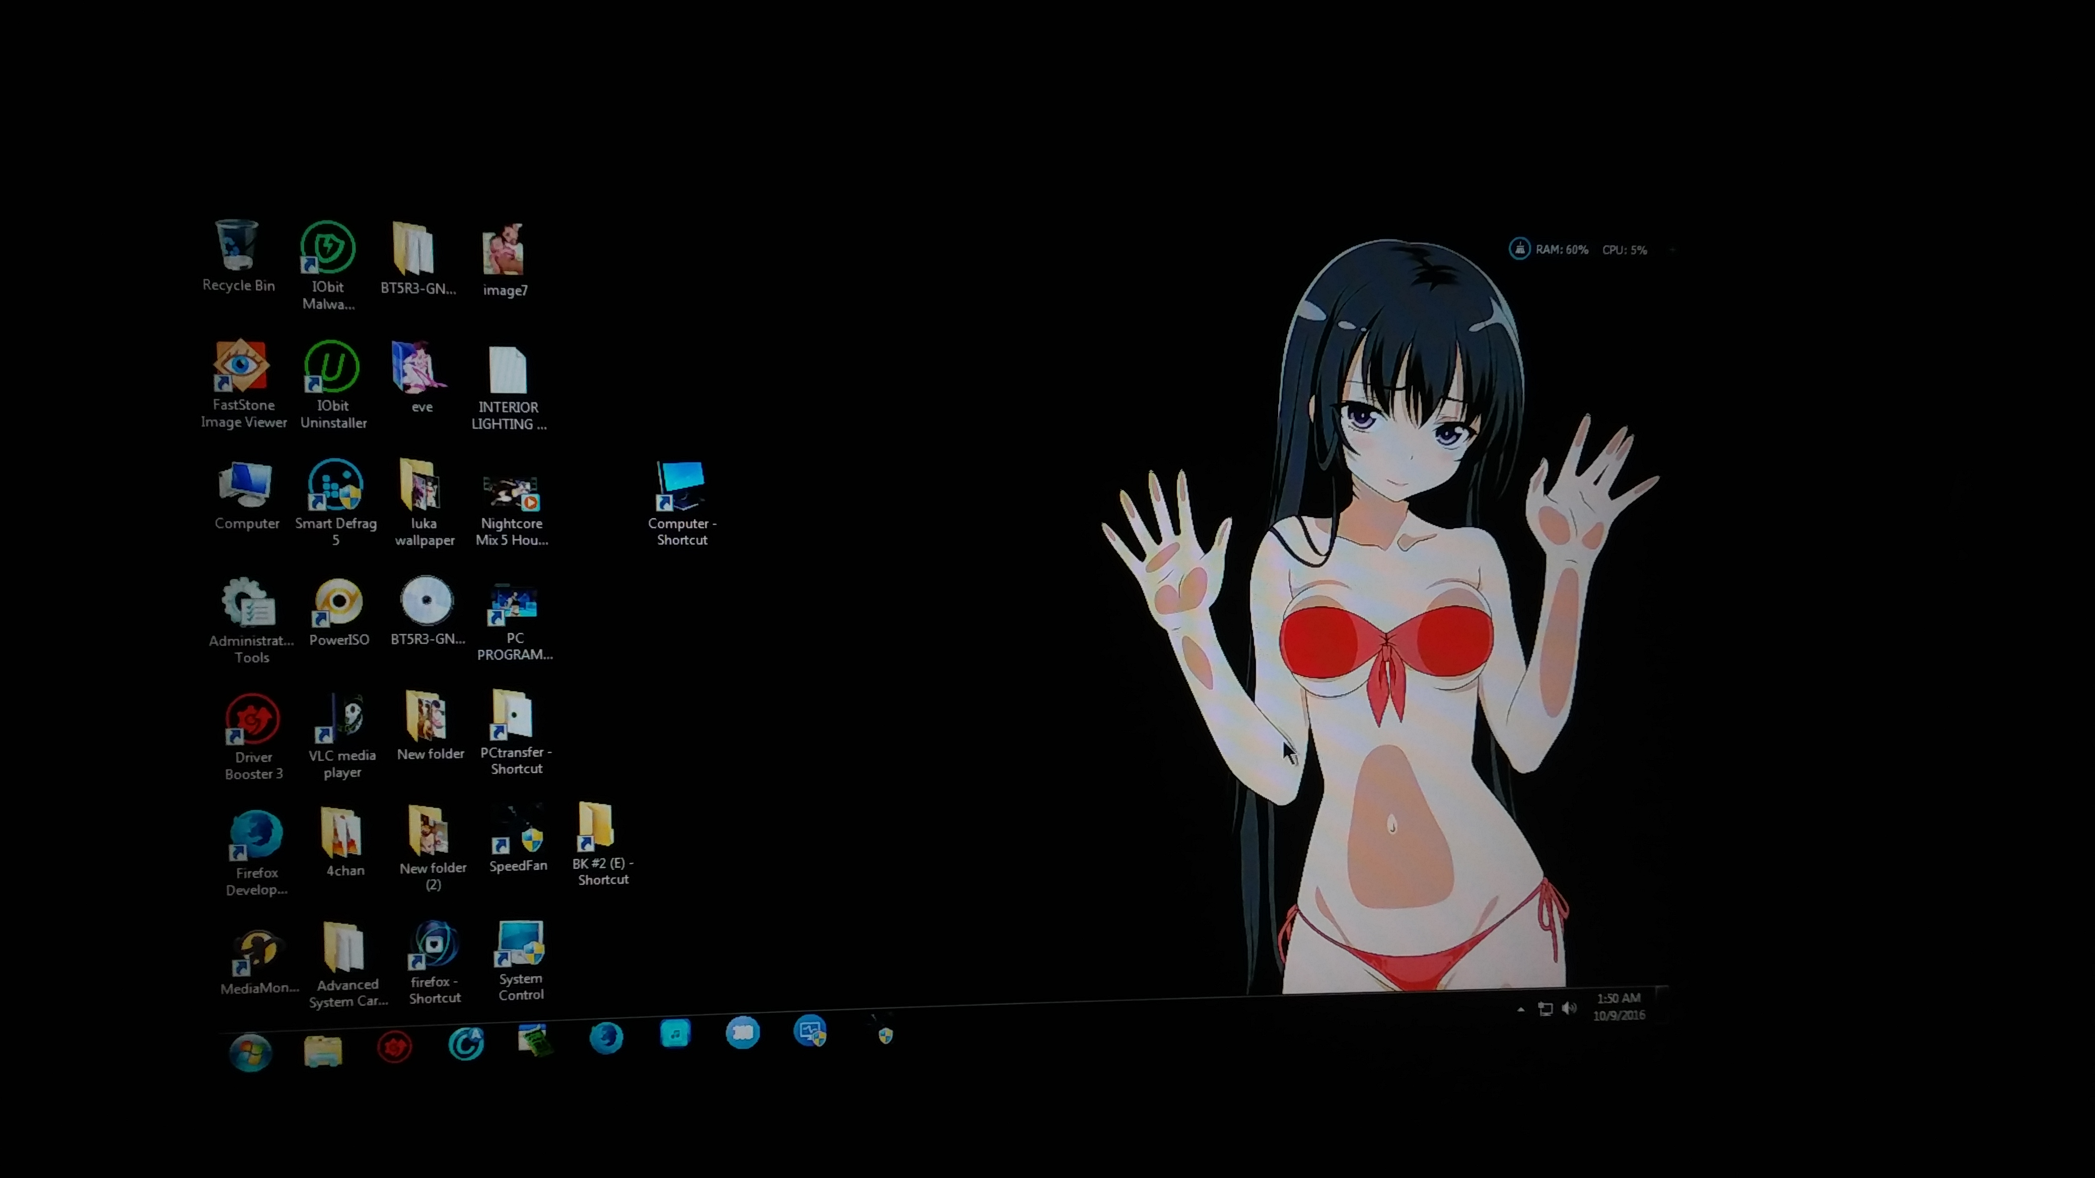This screenshot has width=2095, height=1178.
Task: Click the monitor-with-shield taskbar icon
Action: click(810, 1031)
